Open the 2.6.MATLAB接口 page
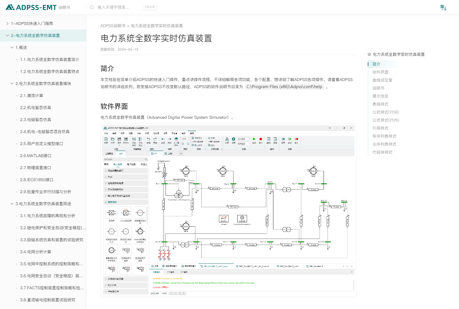This screenshot has height=309, width=459. [x=36, y=156]
